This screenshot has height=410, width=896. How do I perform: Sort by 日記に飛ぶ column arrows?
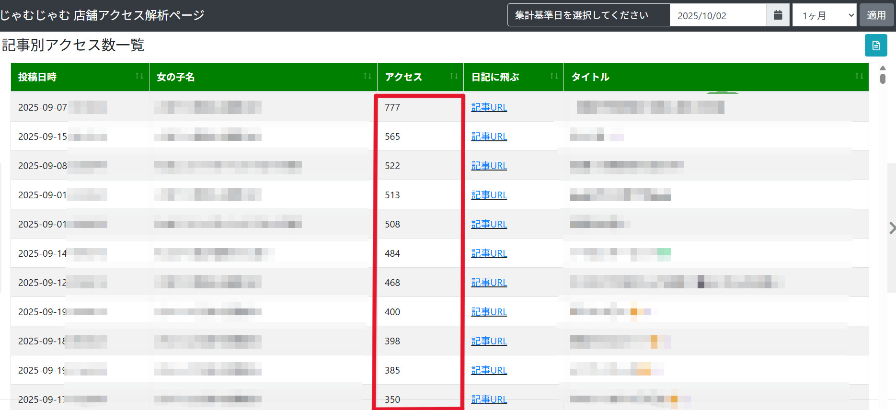click(554, 76)
